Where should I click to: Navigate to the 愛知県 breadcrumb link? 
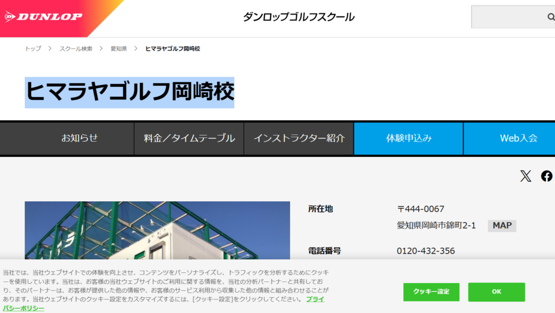[118, 49]
